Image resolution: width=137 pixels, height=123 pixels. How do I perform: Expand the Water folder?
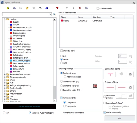(x=5, y=80)
